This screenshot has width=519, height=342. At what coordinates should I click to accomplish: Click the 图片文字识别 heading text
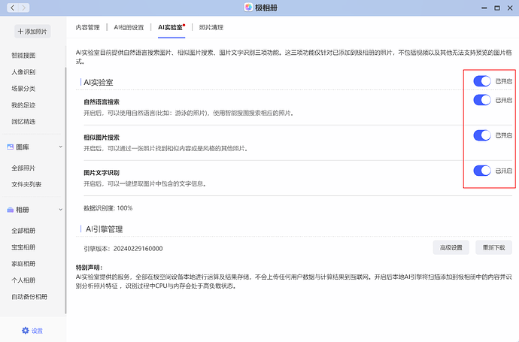click(x=102, y=173)
